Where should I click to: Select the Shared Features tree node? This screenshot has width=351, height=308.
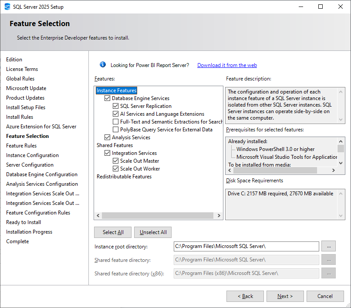[x=115, y=145]
